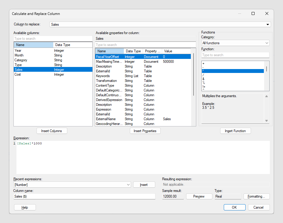
Task: Click the Column name input field
Action: [84, 196]
